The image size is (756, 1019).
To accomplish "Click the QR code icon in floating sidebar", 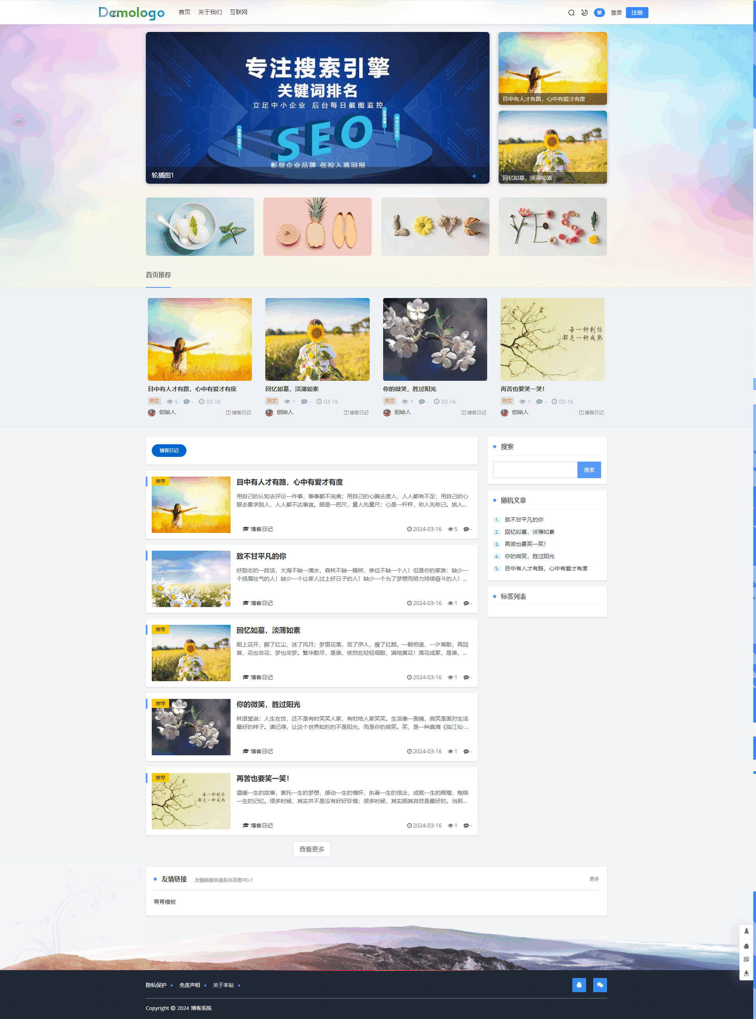I will [747, 959].
